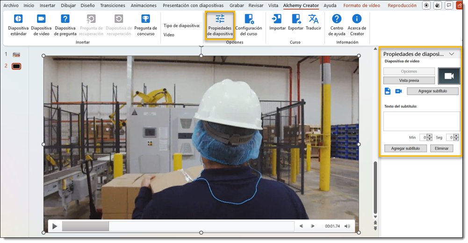
Task: Insert a Diapositiva estándar slide
Action: [18, 26]
